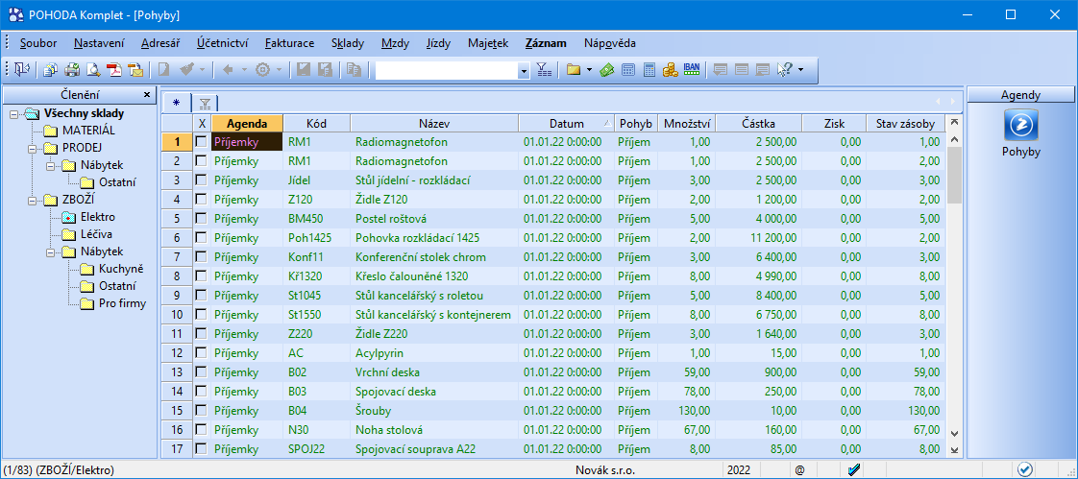Tick checkbox for Šrouby row
The width and height of the screenshot is (1078, 479).
coord(201,410)
